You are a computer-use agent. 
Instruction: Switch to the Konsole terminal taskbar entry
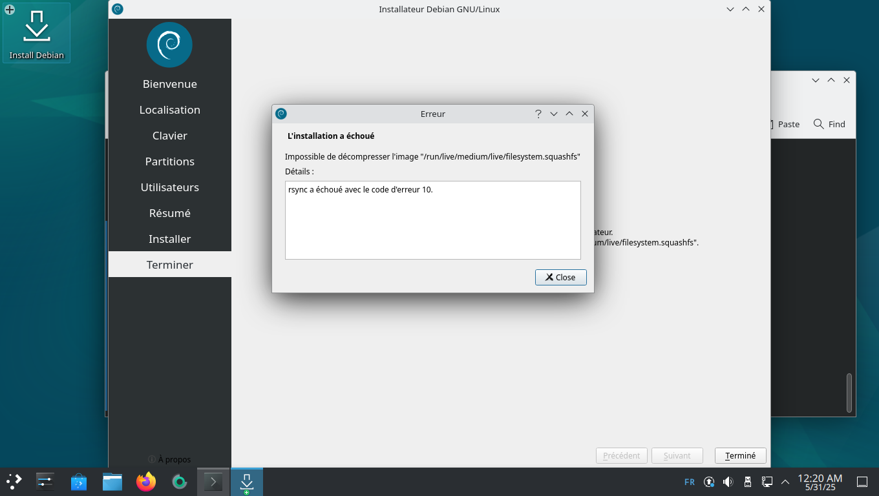(213, 482)
